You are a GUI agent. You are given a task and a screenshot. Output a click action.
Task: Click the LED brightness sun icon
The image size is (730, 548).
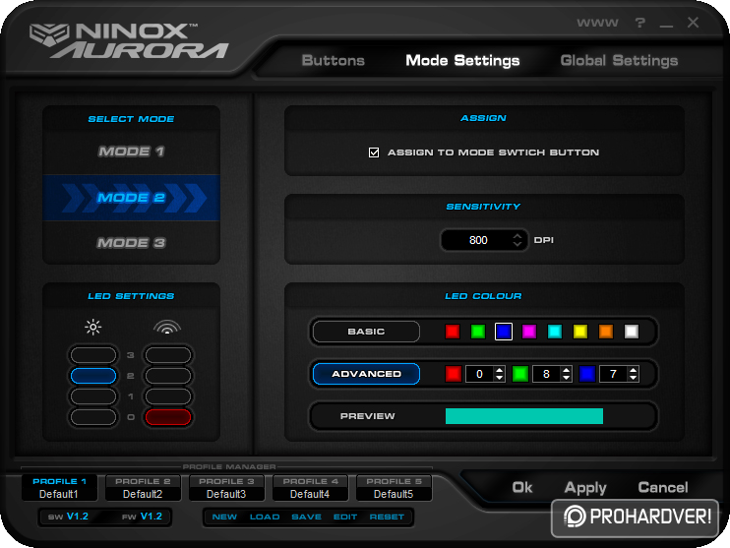(x=93, y=328)
